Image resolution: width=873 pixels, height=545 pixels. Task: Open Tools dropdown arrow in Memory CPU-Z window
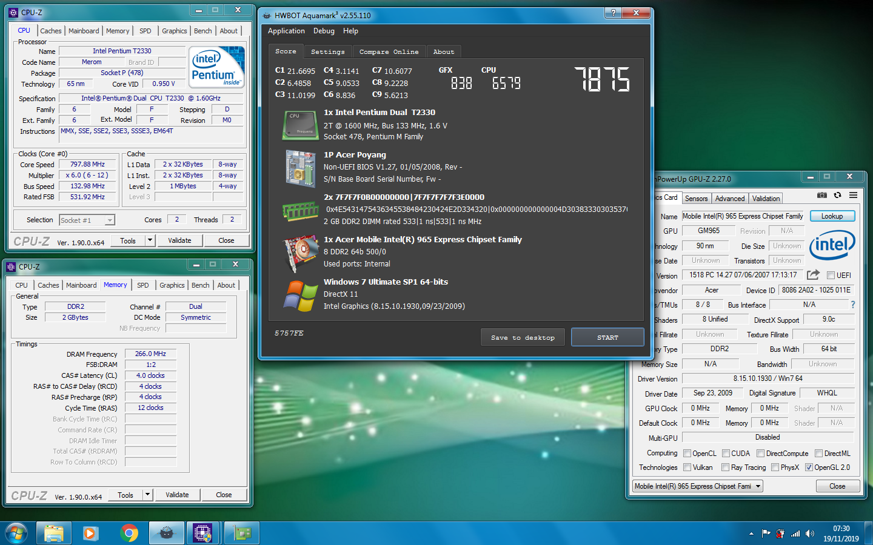coord(147,495)
